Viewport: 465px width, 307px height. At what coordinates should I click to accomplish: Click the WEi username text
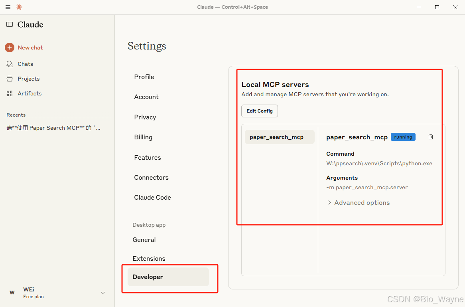[28, 289]
